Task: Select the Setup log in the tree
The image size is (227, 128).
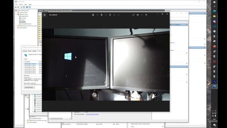Action: 23,20
